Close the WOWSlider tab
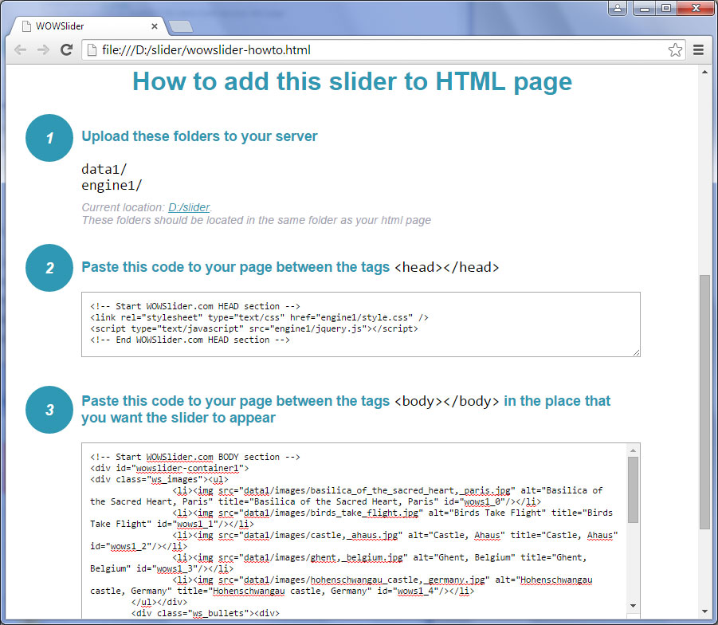718x625 pixels. (155, 26)
